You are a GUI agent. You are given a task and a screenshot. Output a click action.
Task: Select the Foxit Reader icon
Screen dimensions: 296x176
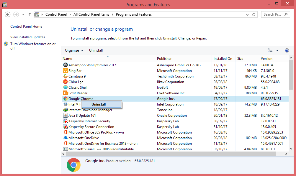coord(66,93)
